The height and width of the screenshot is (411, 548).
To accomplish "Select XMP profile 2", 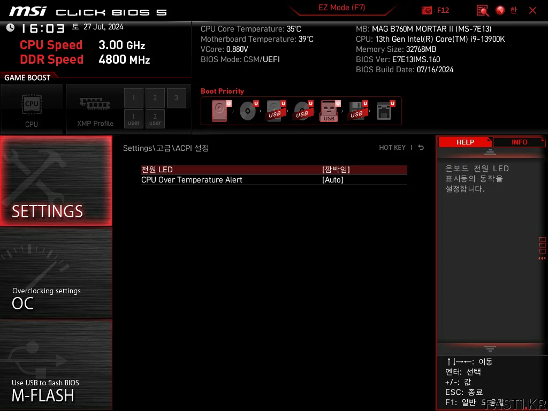I will click(155, 98).
